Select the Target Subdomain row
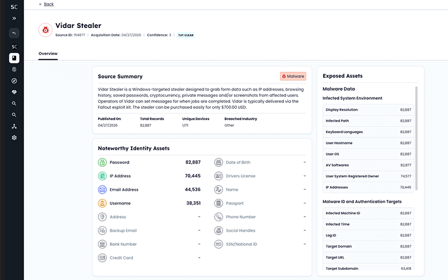 point(368,268)
